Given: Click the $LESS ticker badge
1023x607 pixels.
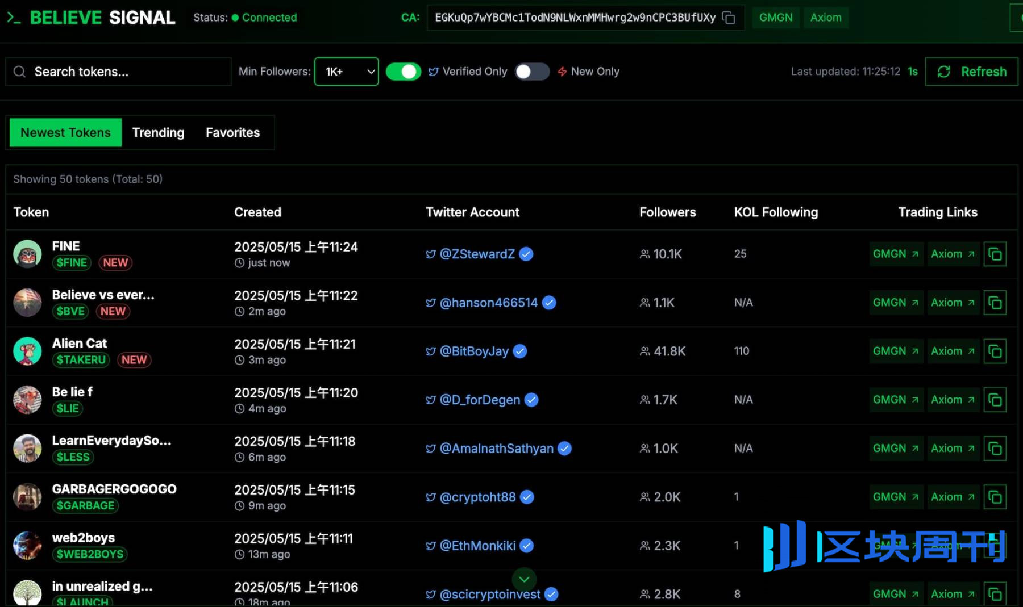Looking at the screenshot, I should pyautogui.click(x=73, y=457).
